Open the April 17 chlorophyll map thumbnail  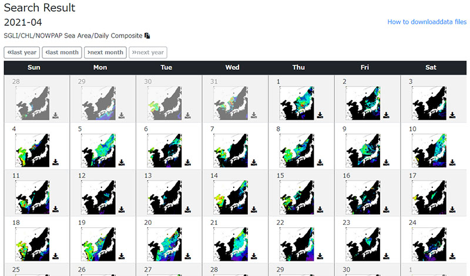[429, 197]
